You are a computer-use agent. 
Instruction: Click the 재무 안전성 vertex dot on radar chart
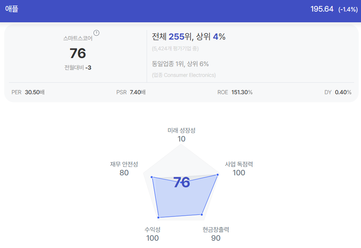coord(152,177)
